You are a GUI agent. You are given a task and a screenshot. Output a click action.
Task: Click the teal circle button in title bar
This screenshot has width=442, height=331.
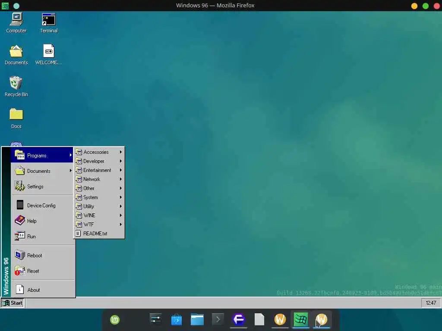click(16, 6)
